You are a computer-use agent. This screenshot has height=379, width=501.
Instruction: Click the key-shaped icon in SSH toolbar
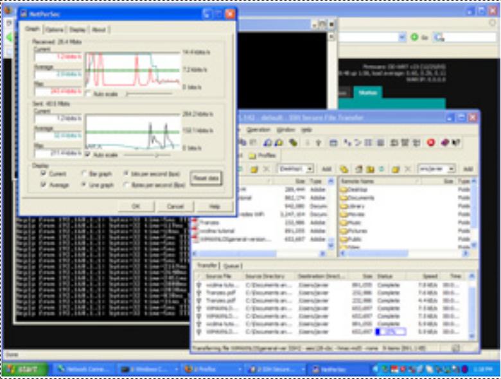[x=294, y=143]
